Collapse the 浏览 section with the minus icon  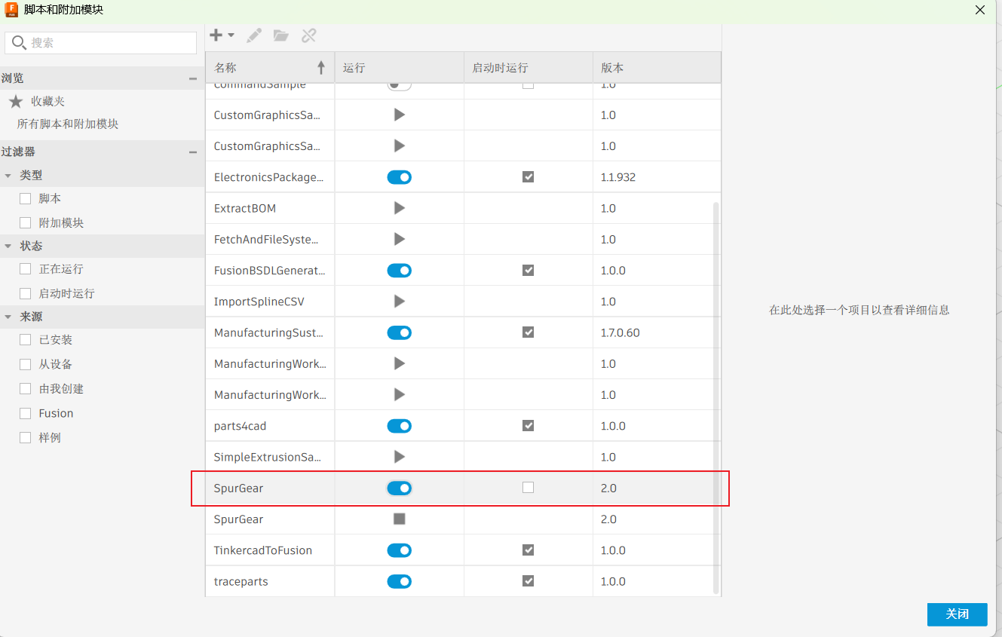pos(193,78)
